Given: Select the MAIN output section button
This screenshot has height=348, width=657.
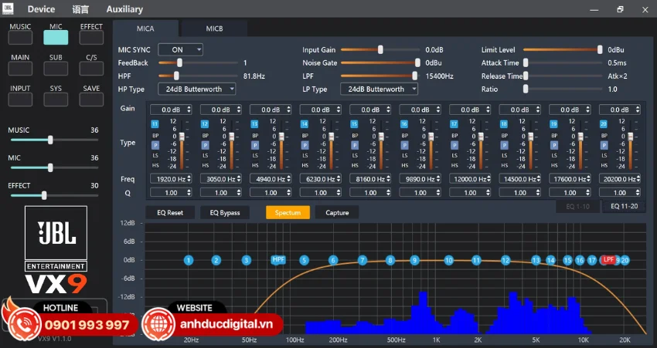Looking at the screenshot, I should click(x=20, y=69).
